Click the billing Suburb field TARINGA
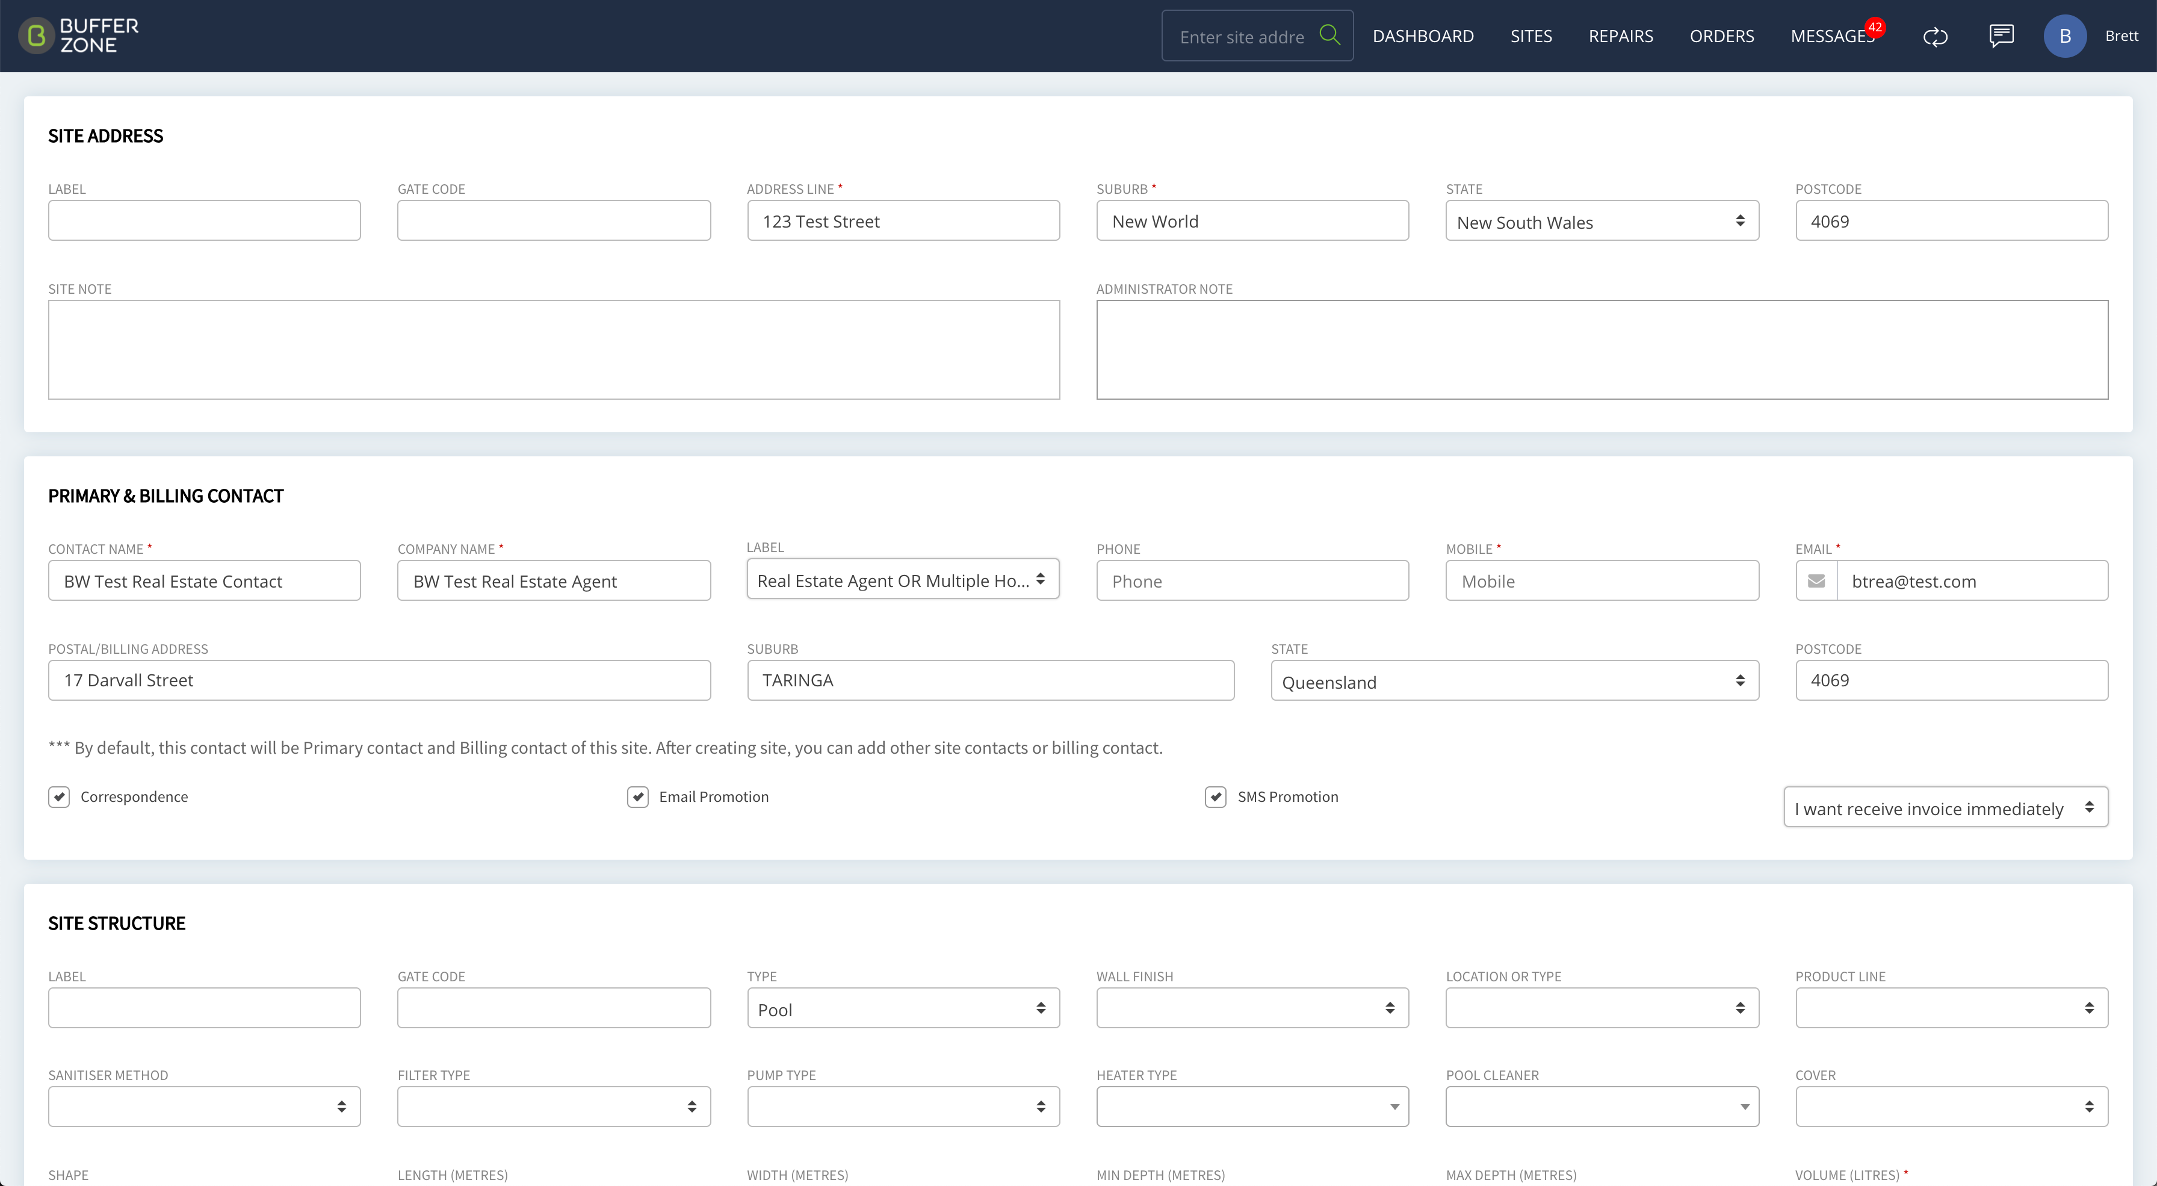2157x1186 pixels. pos(991,680)
